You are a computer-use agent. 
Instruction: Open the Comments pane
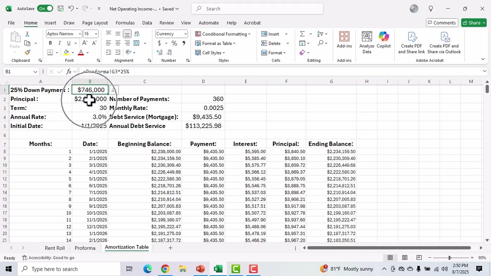tap(441, 23)
